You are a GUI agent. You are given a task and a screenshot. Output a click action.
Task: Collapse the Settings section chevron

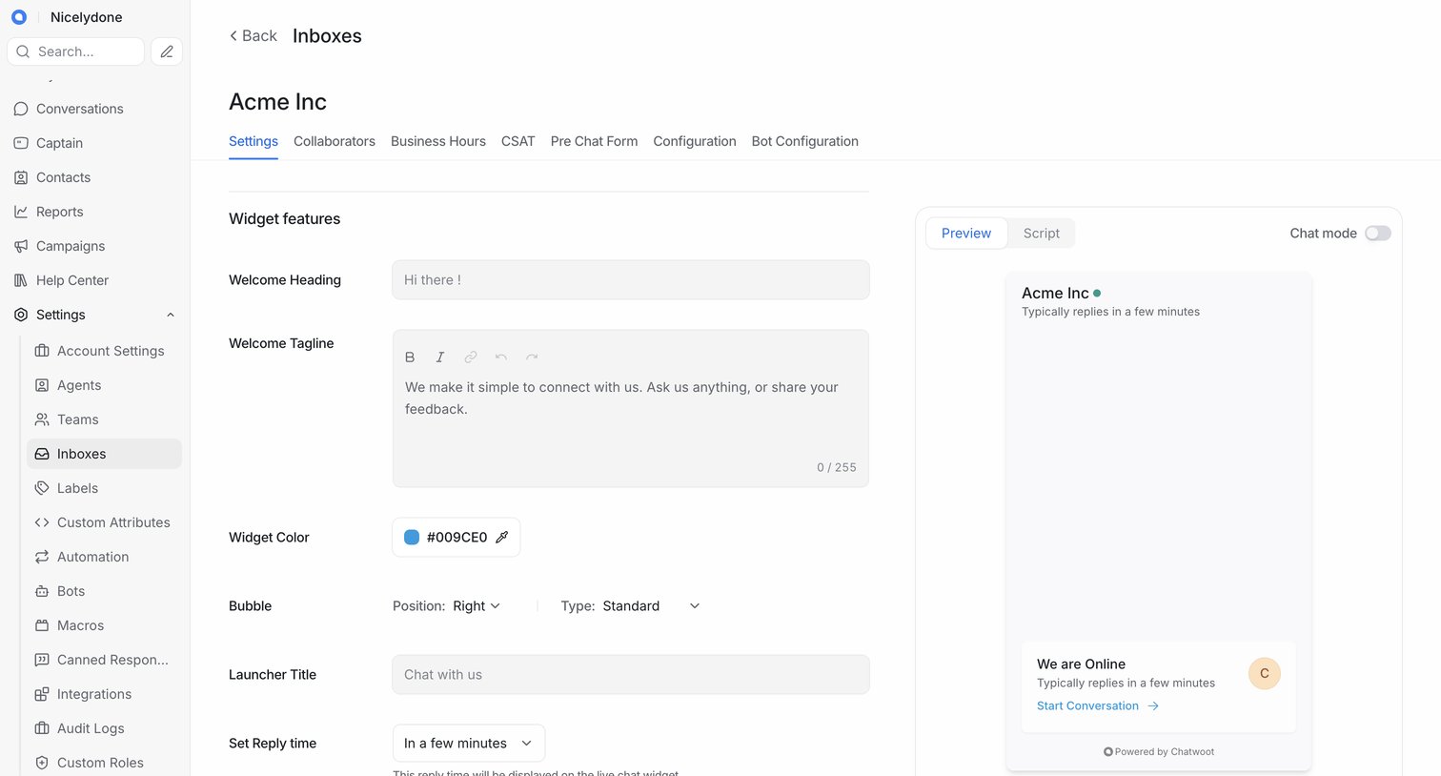coord(171,315)
